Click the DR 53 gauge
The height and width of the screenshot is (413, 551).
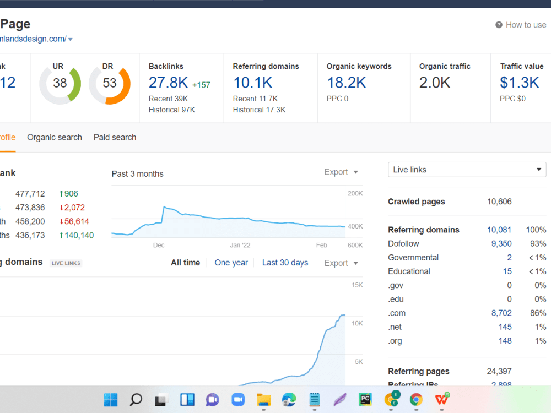click(110, 84)
